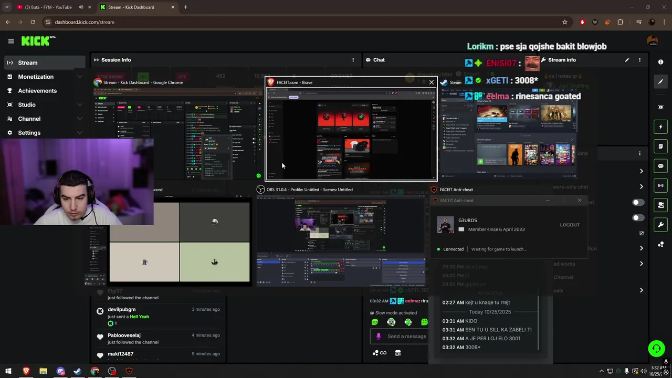Open the FACEIT taskbar icon

[x=129, y=371]
